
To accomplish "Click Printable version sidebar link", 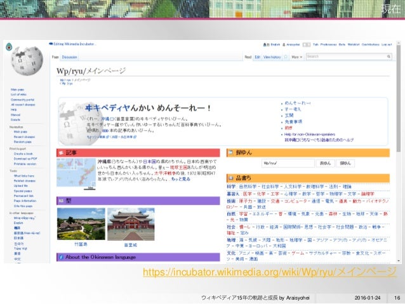I will pyautogui.click(x=25, y=164).
